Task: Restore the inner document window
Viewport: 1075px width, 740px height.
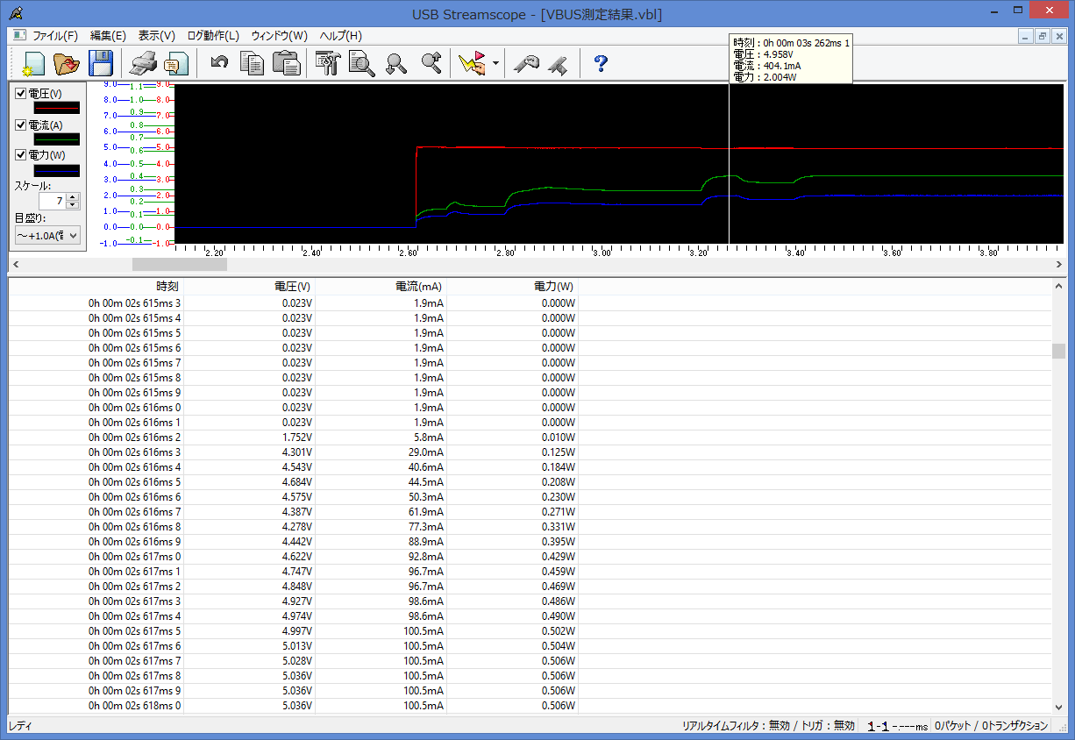Action: 1043,36
